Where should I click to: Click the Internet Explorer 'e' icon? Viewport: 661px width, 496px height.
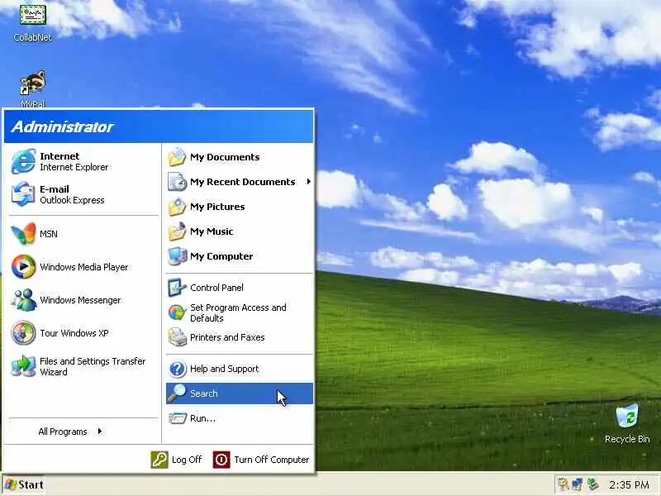tap(23, 161)
